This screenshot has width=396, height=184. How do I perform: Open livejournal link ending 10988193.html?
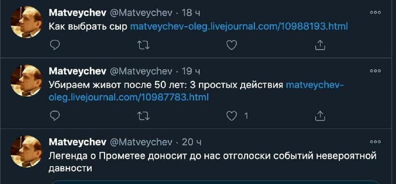click(x=239, y=26)
